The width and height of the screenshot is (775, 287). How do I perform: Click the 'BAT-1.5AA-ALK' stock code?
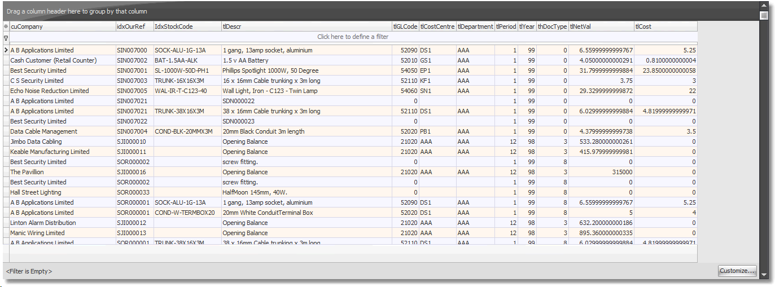187,60
